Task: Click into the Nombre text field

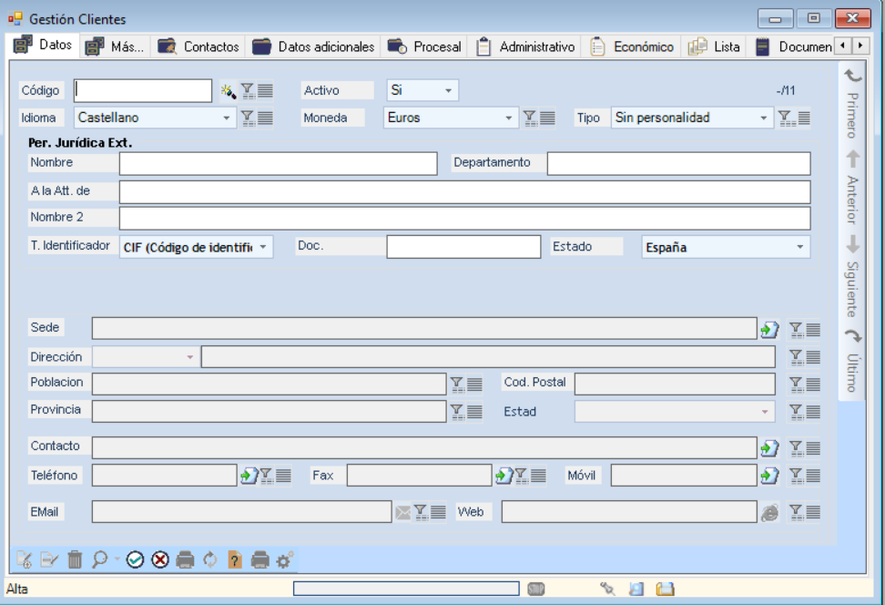Action: click(278, 163)
